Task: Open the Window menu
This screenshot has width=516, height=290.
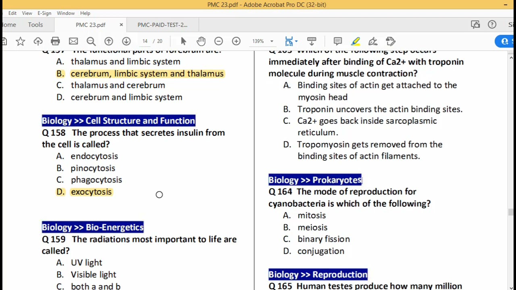Action: pyautogui.click(x=66, y=13)
